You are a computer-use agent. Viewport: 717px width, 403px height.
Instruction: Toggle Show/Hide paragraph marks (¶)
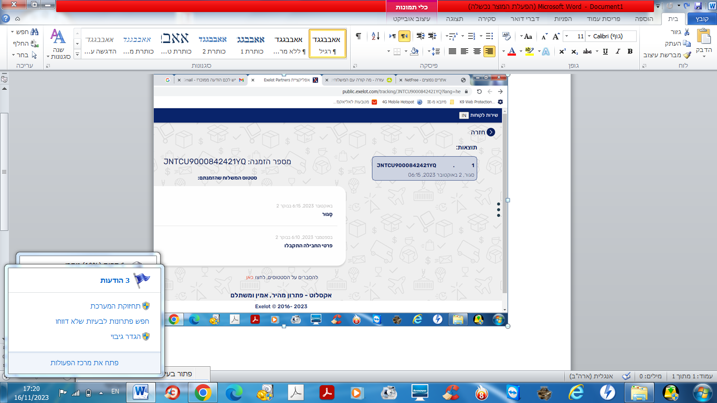(358, 36)
